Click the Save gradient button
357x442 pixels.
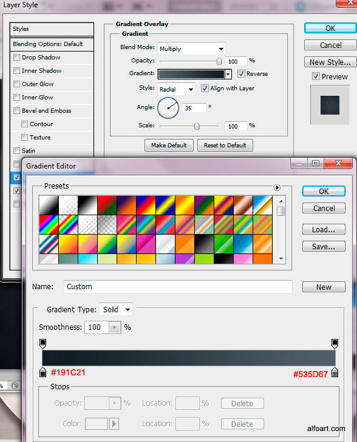click(x=324, y=246)
